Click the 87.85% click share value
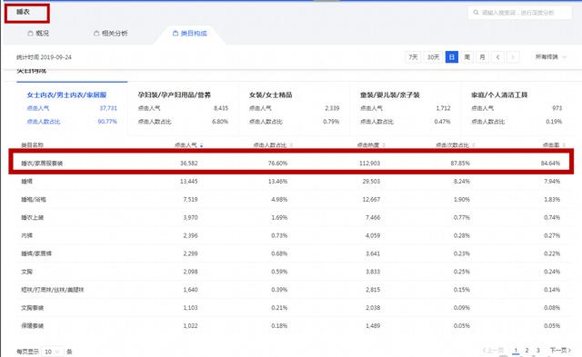 pyautogui.click(x=460, y=164)
